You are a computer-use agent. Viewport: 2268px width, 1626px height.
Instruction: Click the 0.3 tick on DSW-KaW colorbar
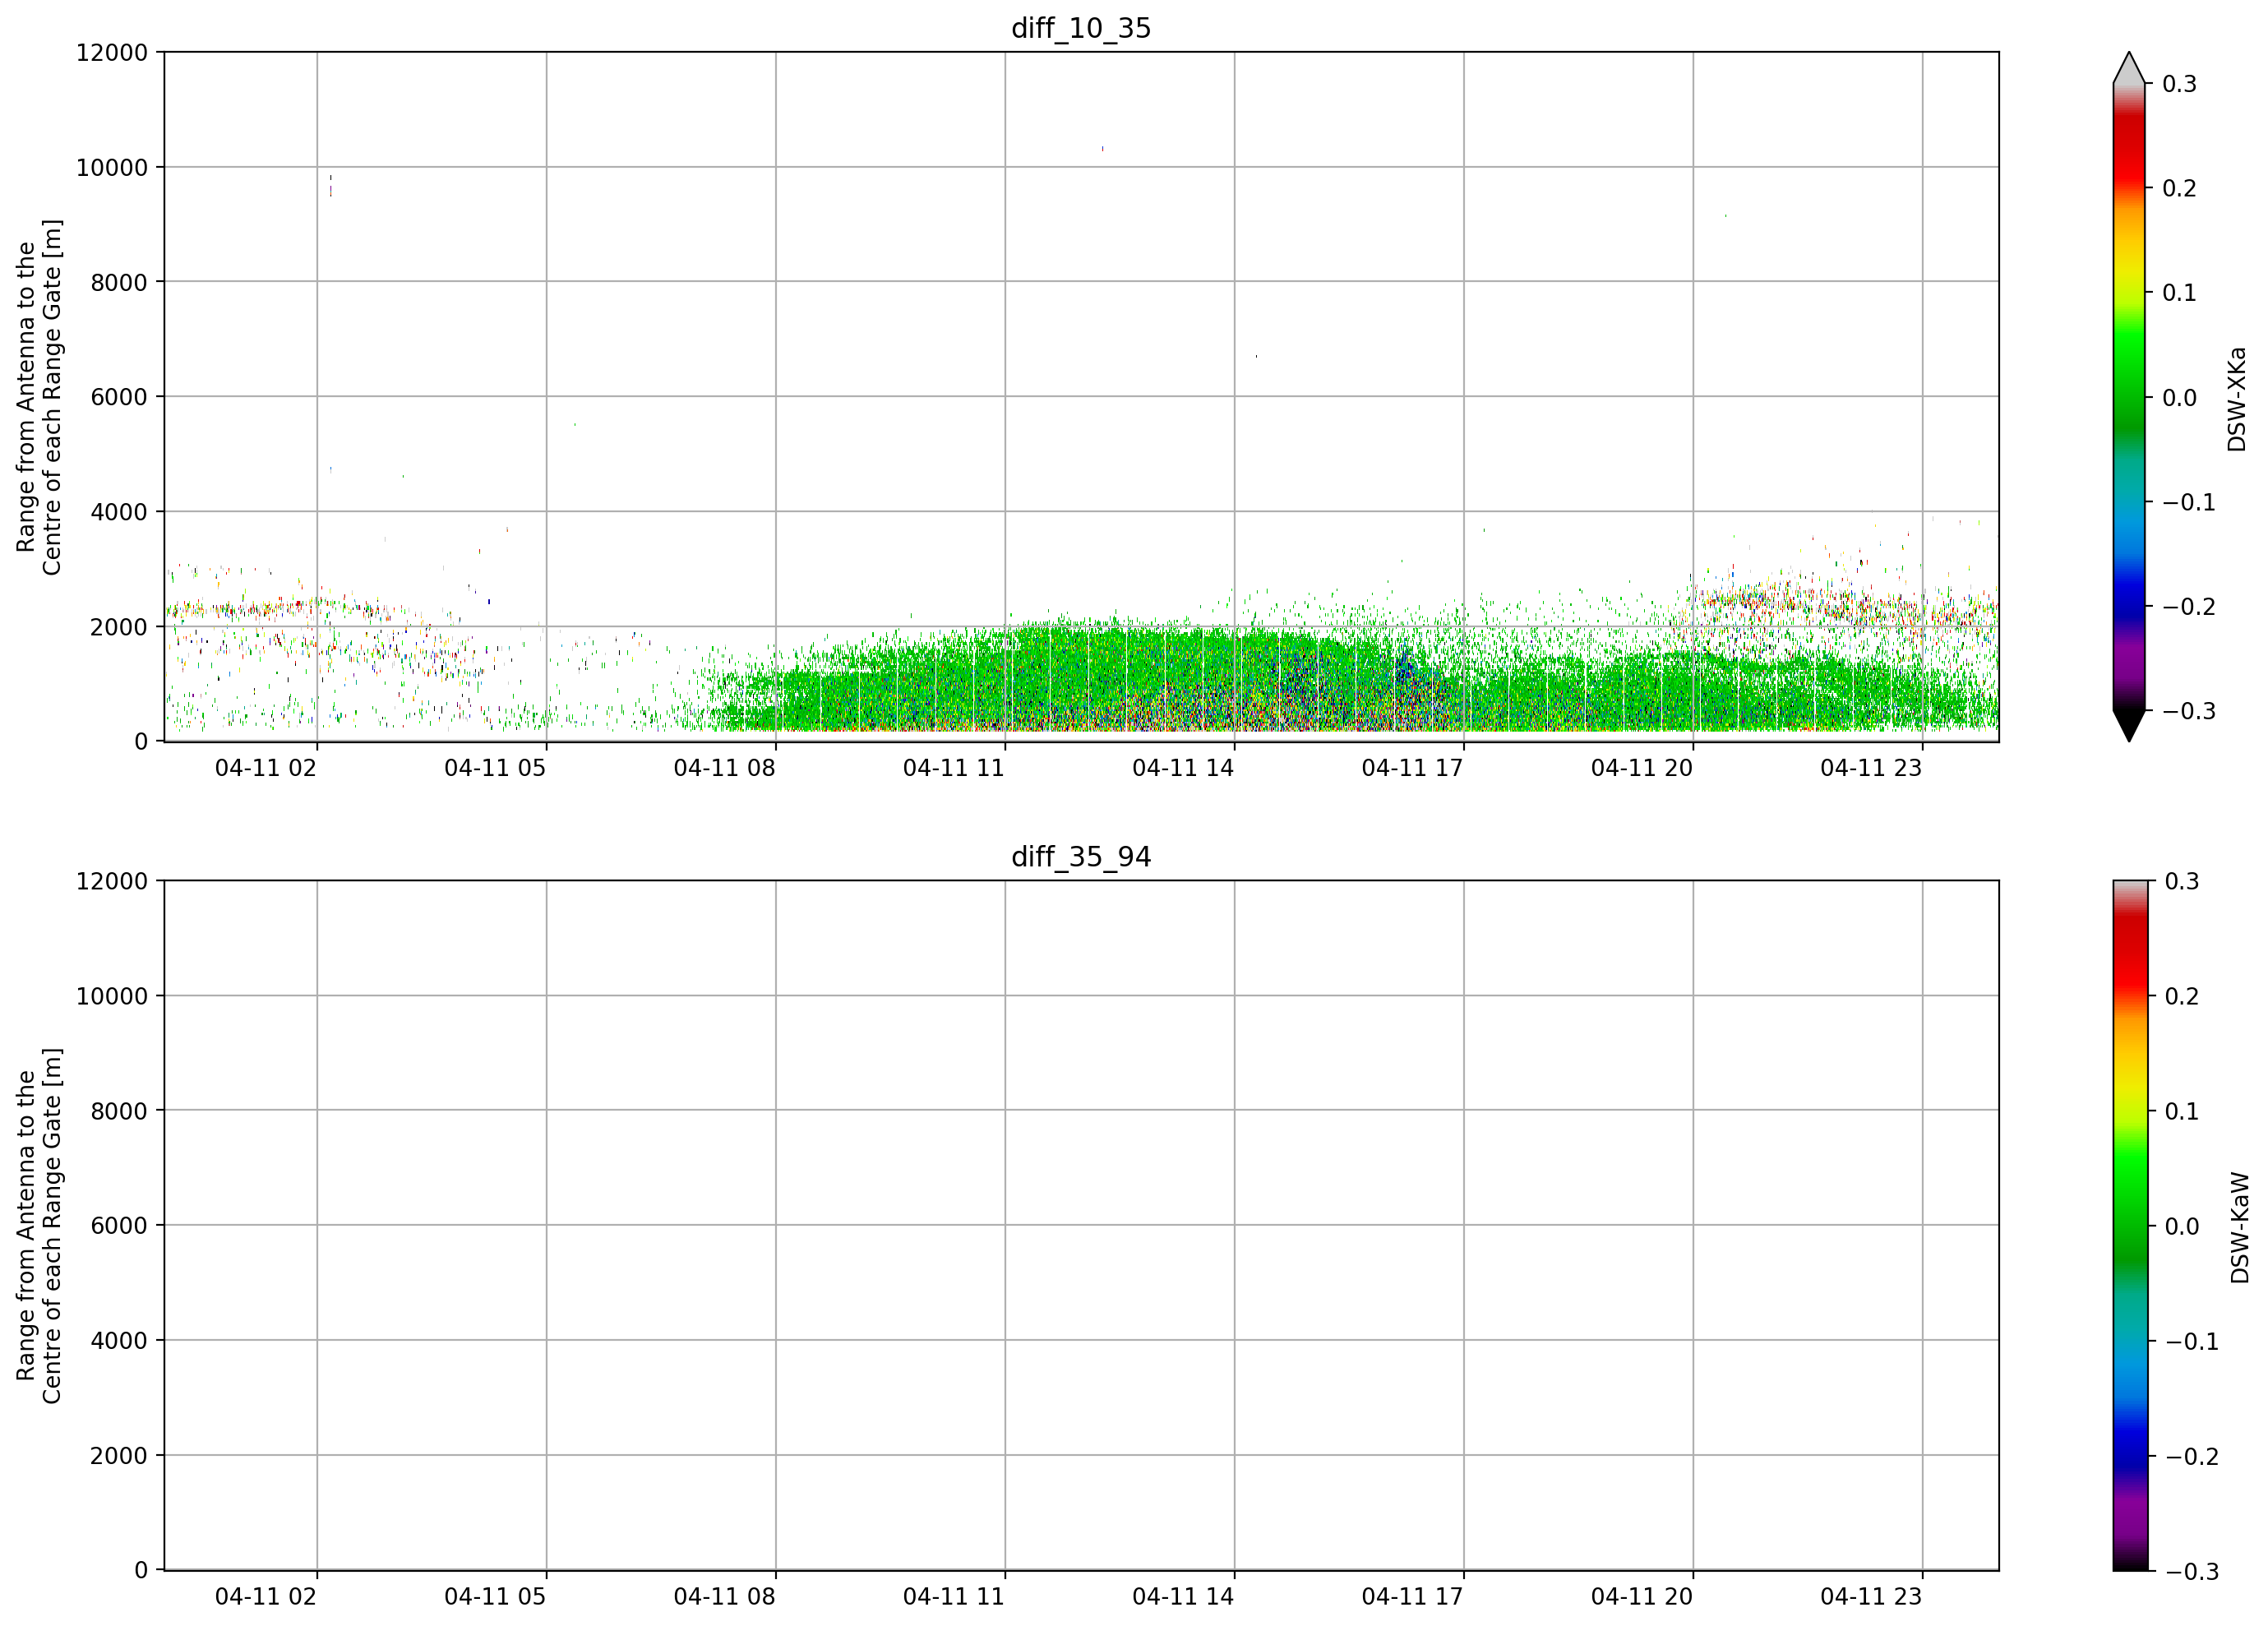tap(2181, 881)
